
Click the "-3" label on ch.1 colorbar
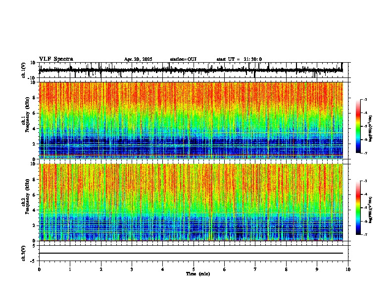365,100
